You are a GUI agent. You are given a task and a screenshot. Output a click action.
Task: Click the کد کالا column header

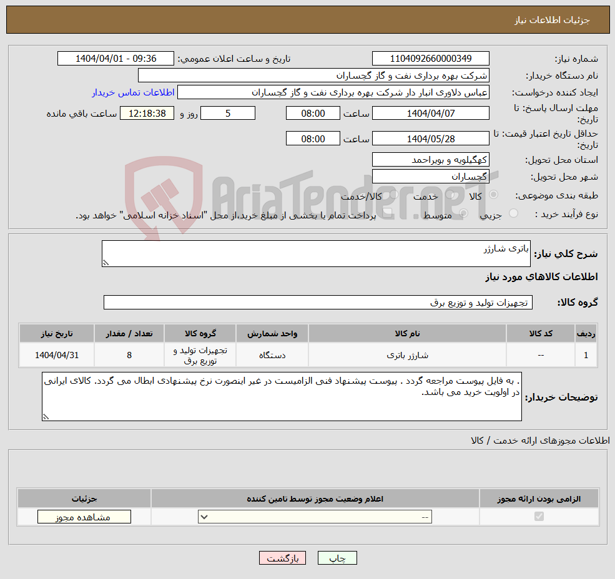[x=541, y=334]
